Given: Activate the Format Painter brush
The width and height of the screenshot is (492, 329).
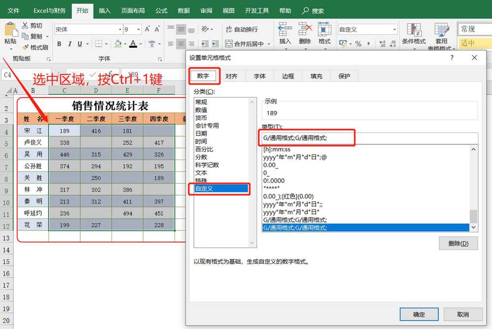Looking at the screenshot, I should [x=26, y=47].
